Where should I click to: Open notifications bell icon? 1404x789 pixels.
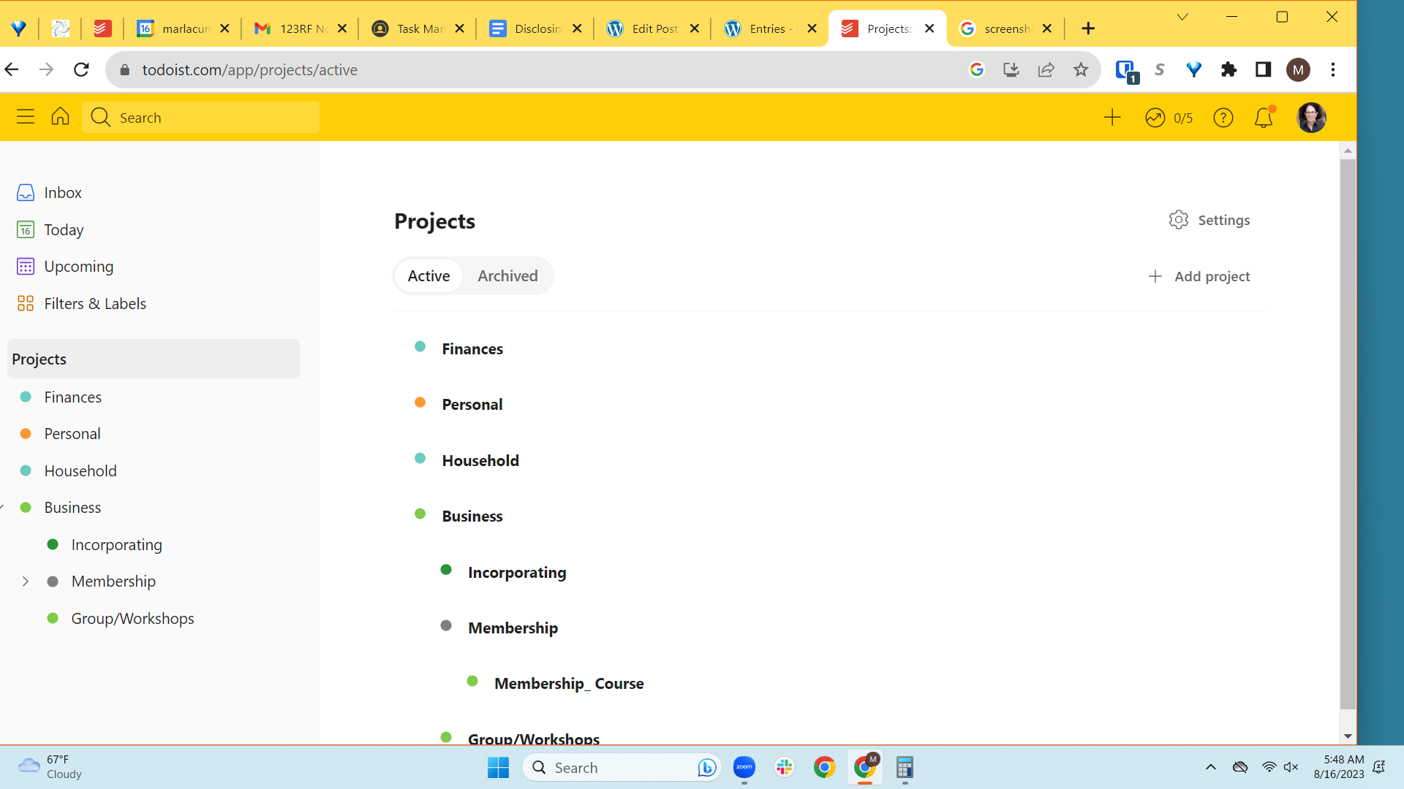pyautogui.click(x=1264, y=118)
